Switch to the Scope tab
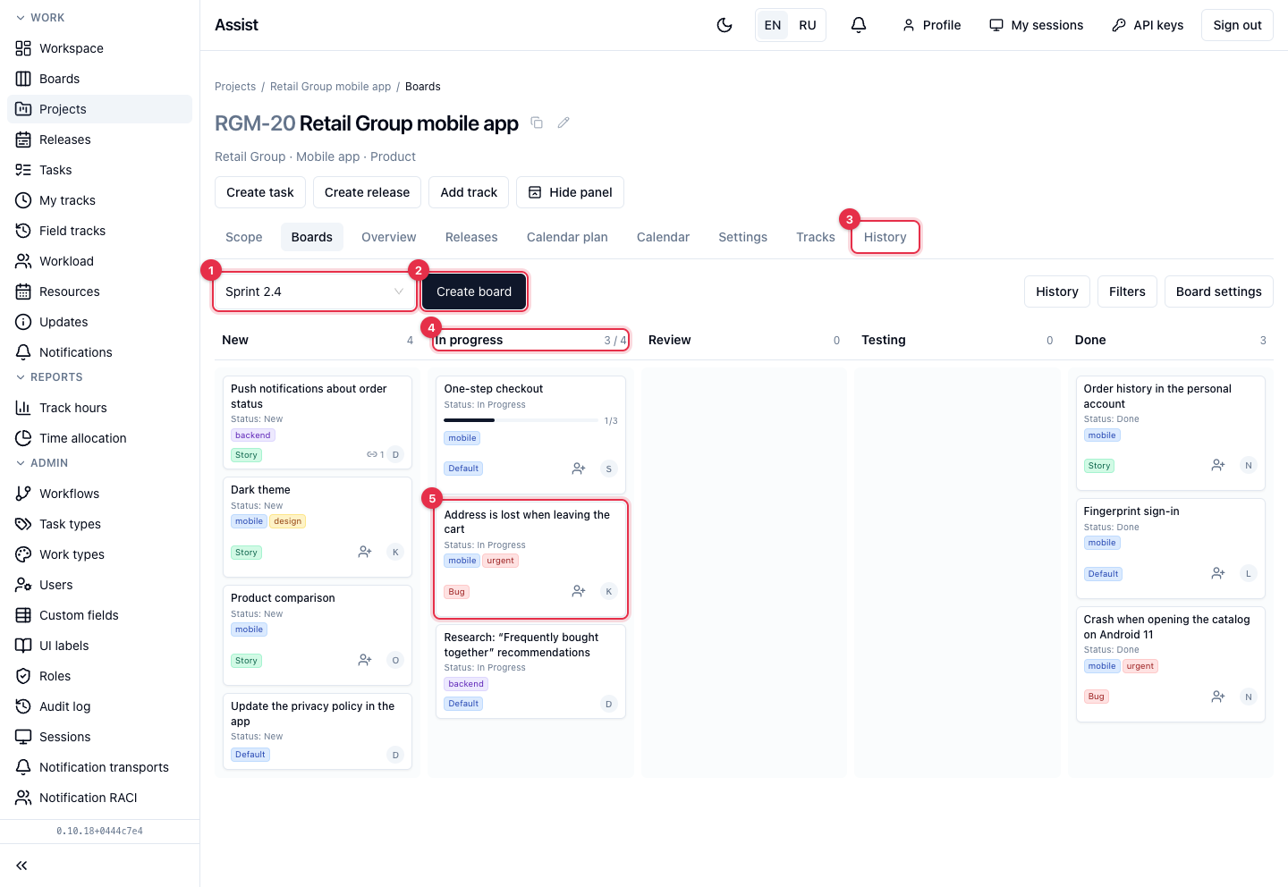Screen dimensions: 1288x887 pos(244,237)
